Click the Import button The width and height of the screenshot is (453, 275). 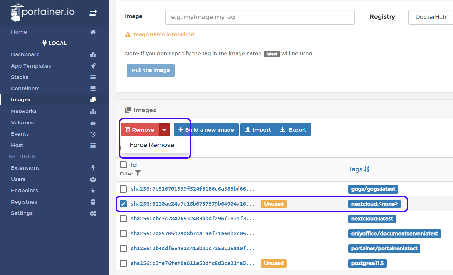(x=258, y=130)
